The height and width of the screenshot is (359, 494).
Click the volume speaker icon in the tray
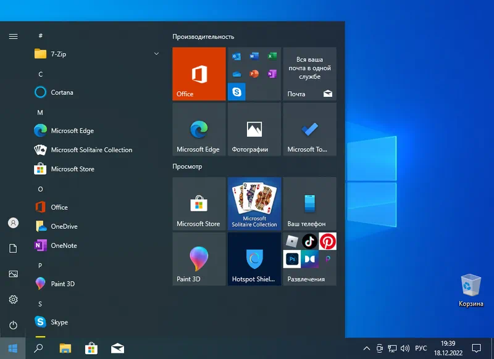coord(405,349)
